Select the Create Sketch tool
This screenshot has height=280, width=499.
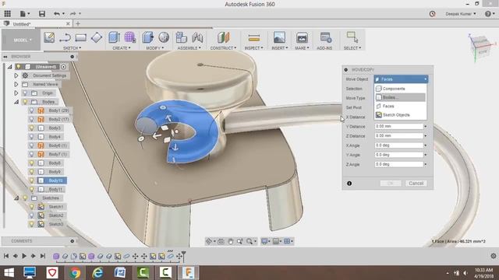(49, 37)
